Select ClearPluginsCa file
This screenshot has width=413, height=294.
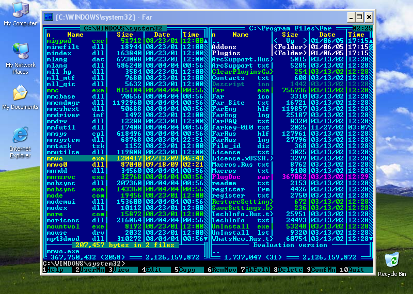[x=290, y=72]
